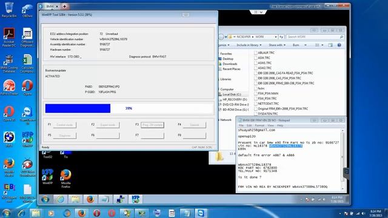This screenshot has width=388, height=218.
Task: Open the Include in library dropdown
Action: pos(249,45)
